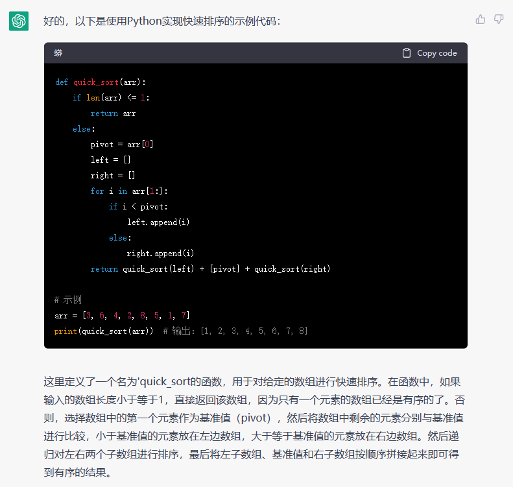This screenshot has width=513, height=487.
Task: Click the '# 示例' comment line
Action: (68, 300)
